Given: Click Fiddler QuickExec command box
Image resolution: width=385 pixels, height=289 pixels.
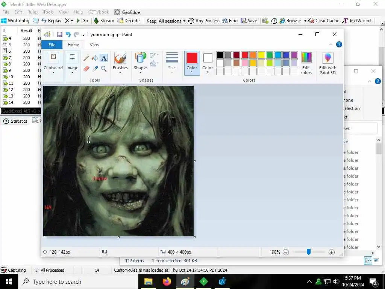Looking at the screenshot, I should pos(21,111).
